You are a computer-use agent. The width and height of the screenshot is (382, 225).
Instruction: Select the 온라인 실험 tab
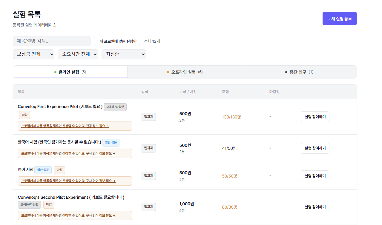click(x=70, y=72)
